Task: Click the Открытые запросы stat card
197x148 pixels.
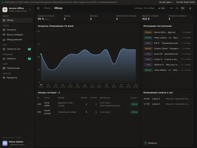Action: (x=180, y=18)
